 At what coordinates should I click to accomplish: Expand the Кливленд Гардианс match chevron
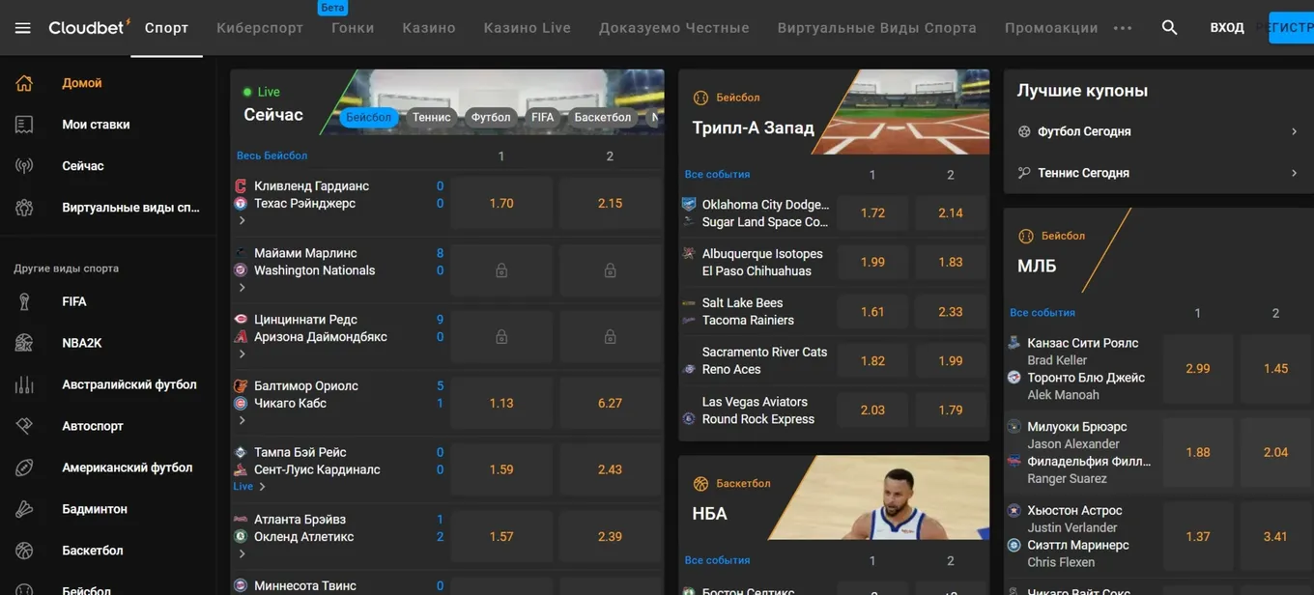[x=242, y=221]
